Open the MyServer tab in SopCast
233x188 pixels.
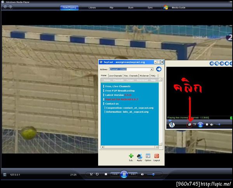(x=144, y=76)
